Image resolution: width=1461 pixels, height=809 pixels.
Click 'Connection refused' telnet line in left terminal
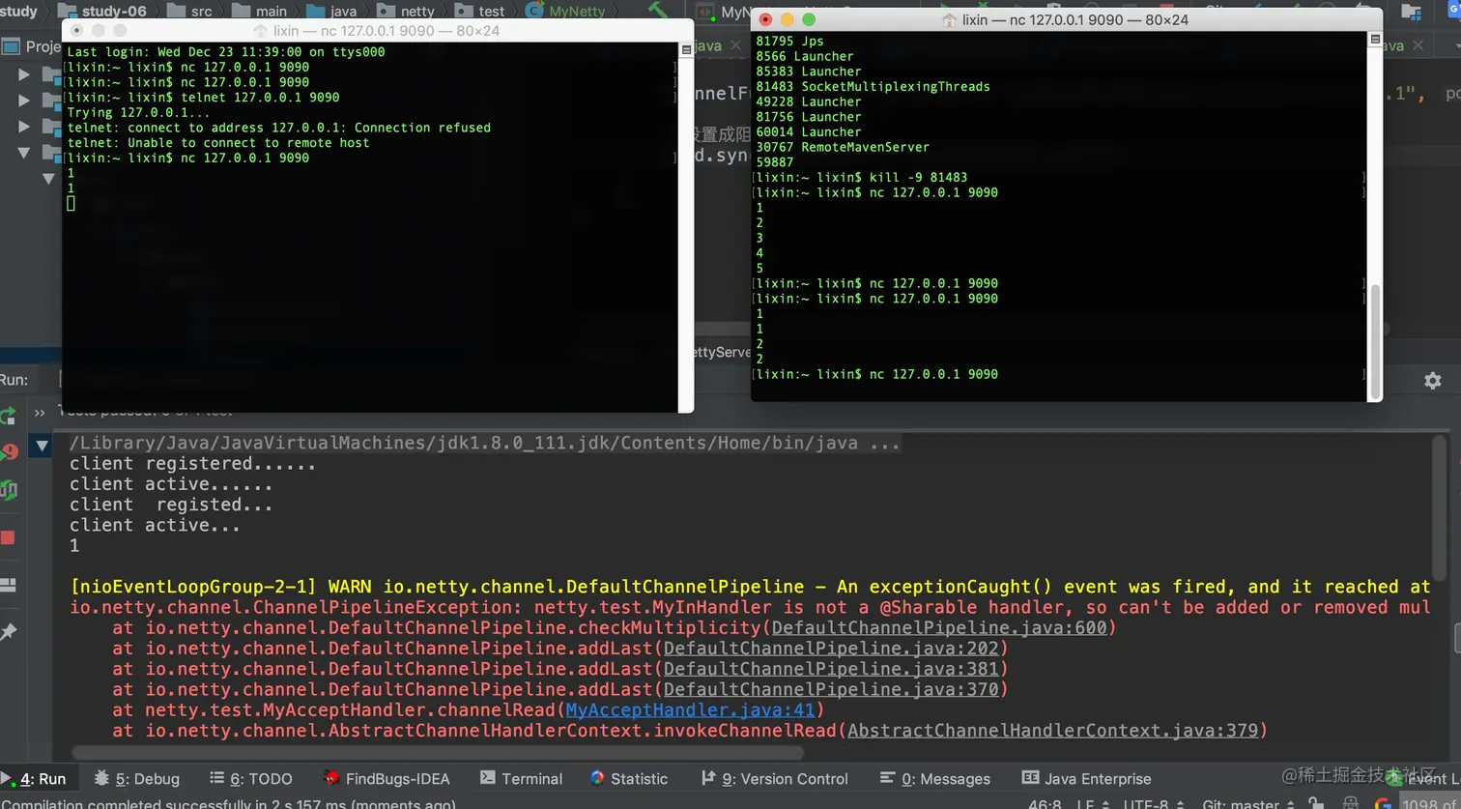(x=279, y=128)
